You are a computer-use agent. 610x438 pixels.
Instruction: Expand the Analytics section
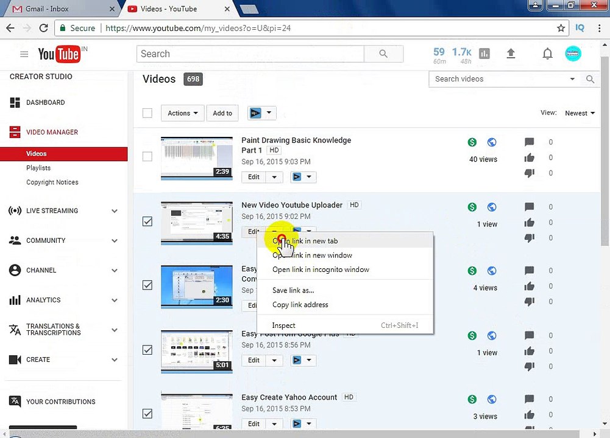click(x=115, y=300)
